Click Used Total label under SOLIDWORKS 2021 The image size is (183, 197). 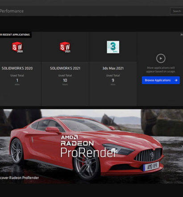pyautogui.click(x=65, y=75)
